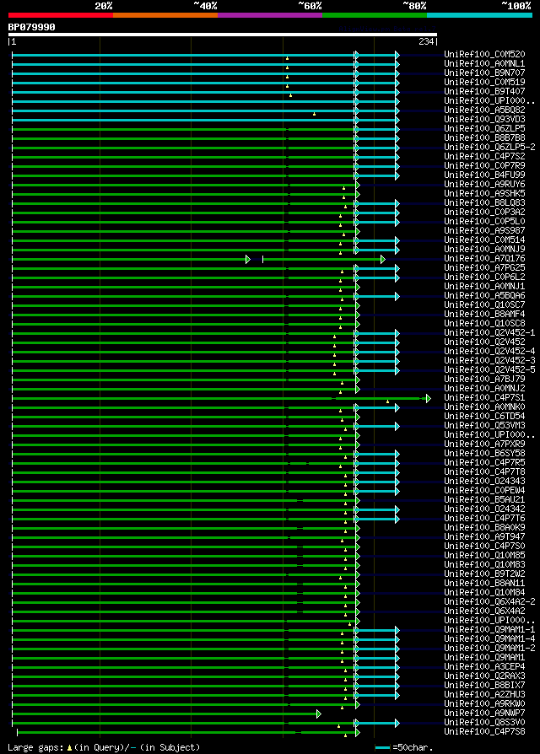The image size is (540, 754).
Task: Select hit UniRef100_A7PXR9
Action: point(484,444)
